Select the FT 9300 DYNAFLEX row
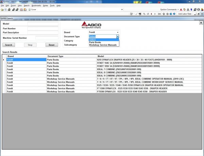The width and height of the screenshot is (204, 156). coord(102,88)
